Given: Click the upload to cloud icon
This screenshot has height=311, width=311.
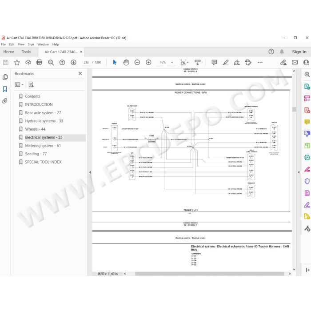Looking at the screenshot, I should point(28,63).
